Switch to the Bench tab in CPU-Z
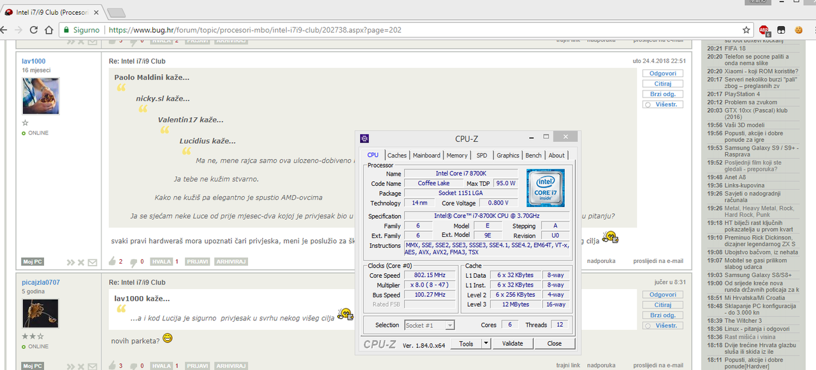 click(x=534, y=155)
